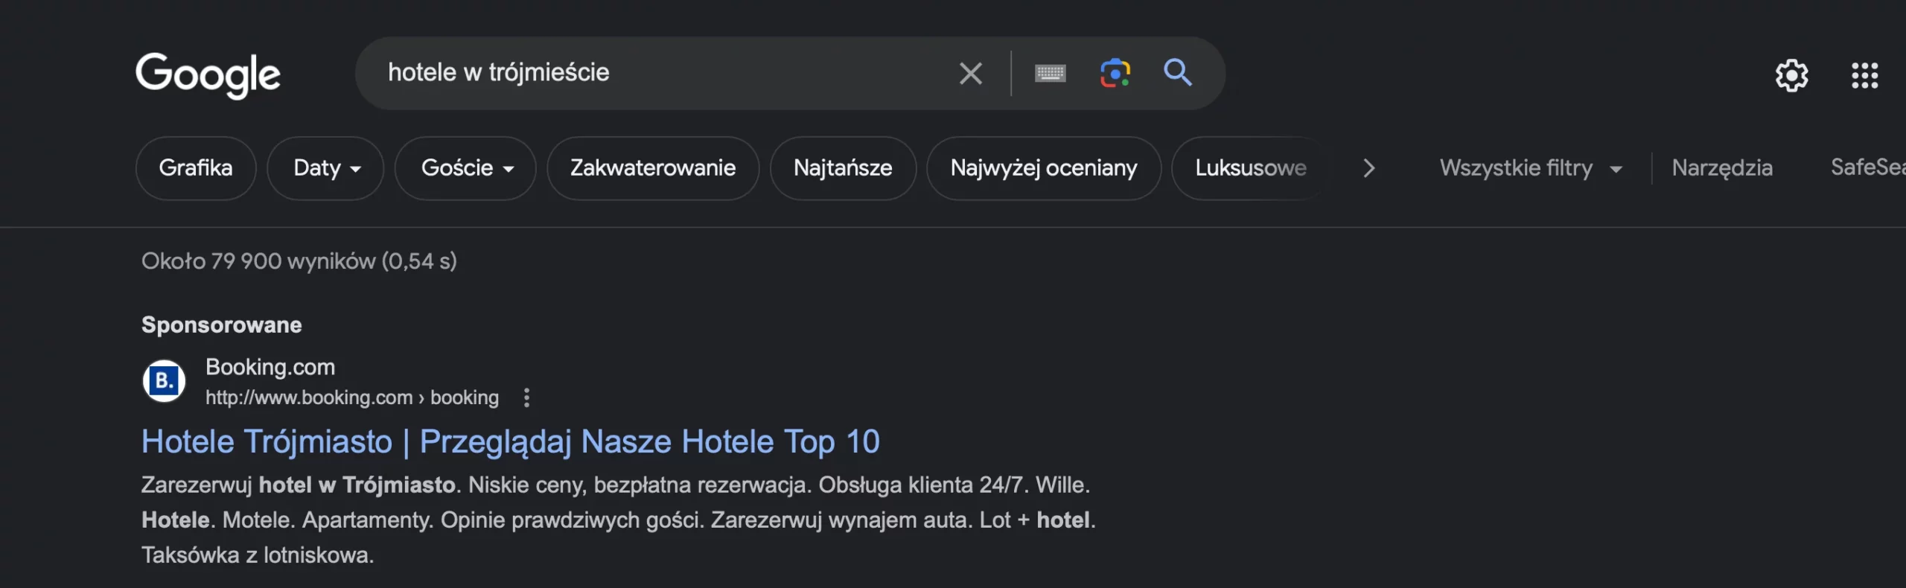Enable the Zakwaterowanie filter
1906x588 pixels.
653,167
